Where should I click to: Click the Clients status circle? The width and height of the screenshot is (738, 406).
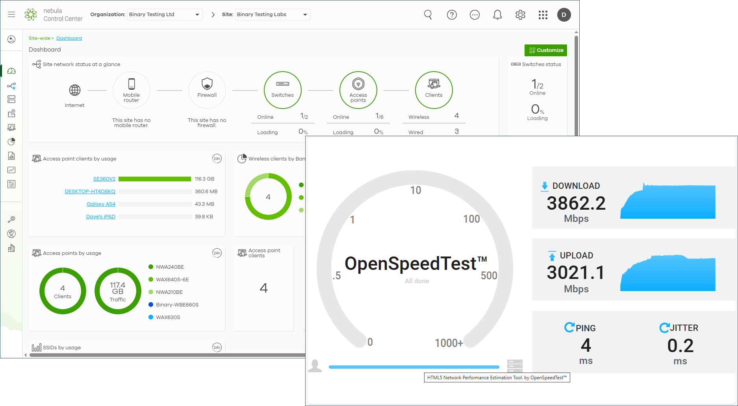click(434, 90)
